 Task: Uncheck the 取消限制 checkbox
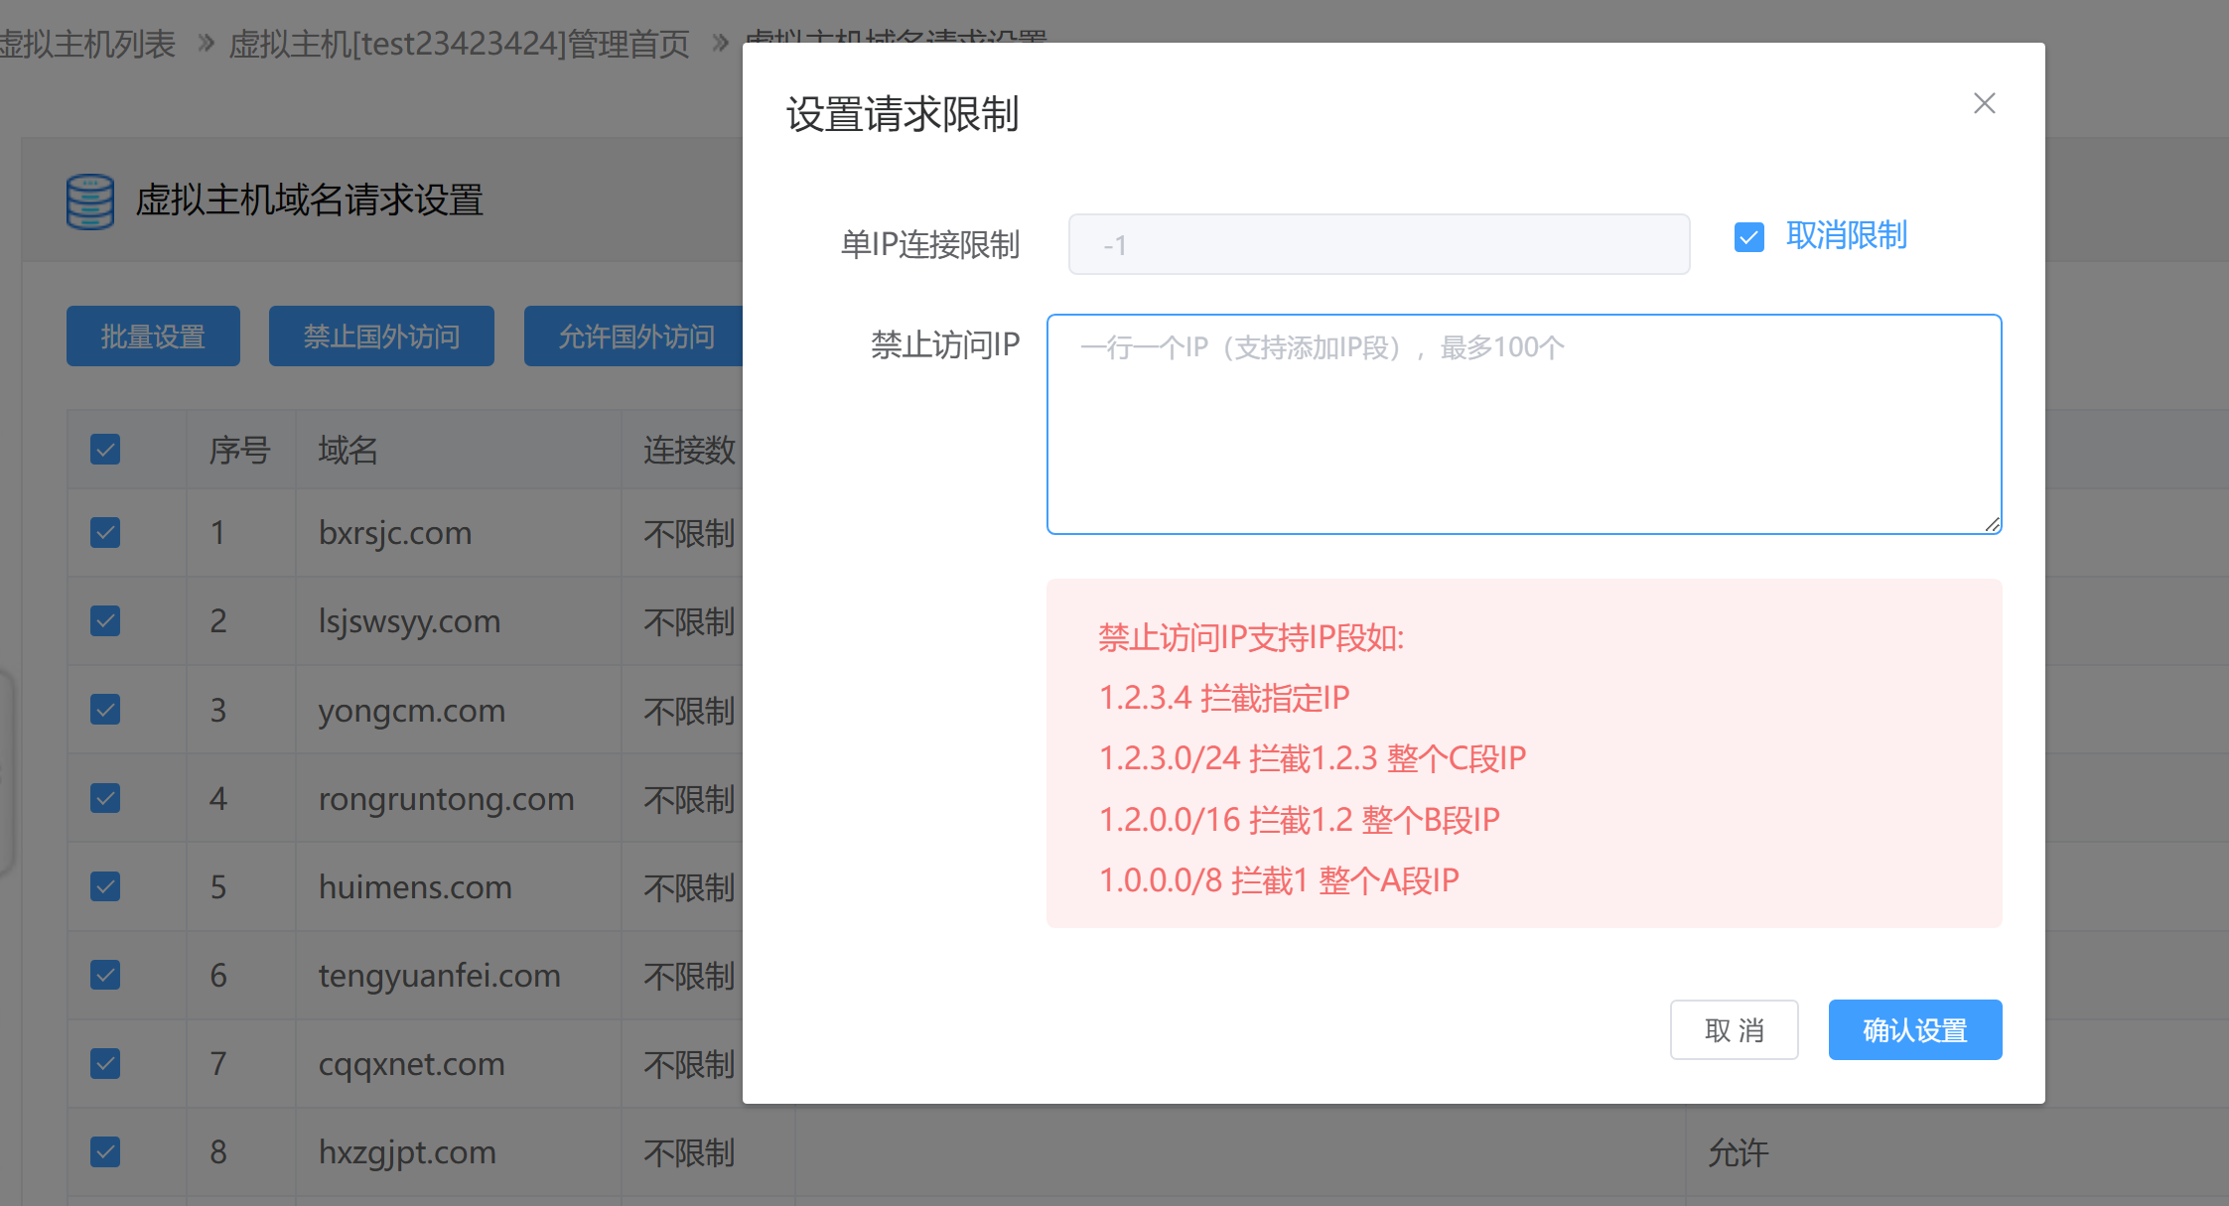(x=1748, y=237)
